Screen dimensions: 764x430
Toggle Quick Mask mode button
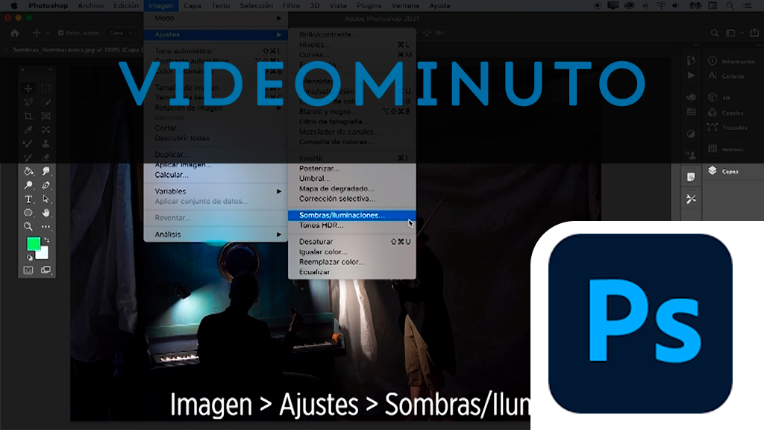[x=28, y=270]
